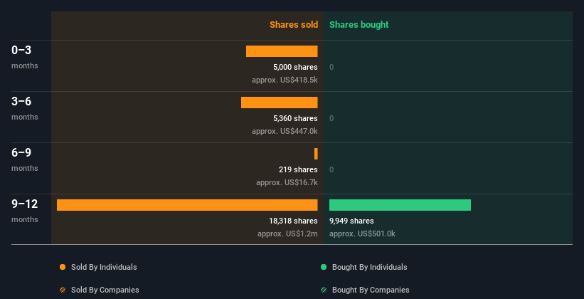Click the striped Bought By Companies legend icon
Viewport: 584px width, 299px height.
324,290
